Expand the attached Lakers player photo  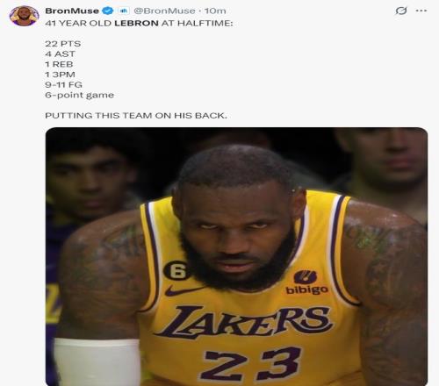coord(236,256)
